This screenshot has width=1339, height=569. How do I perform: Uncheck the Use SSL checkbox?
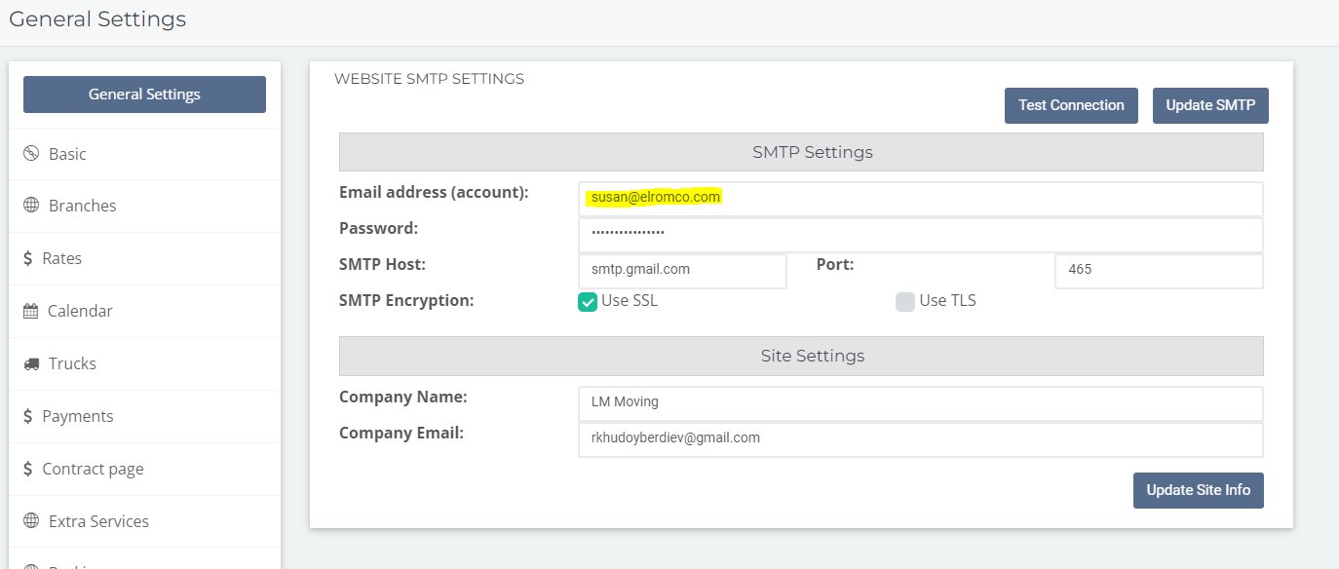pyautogui.click(x=588, y=301)
